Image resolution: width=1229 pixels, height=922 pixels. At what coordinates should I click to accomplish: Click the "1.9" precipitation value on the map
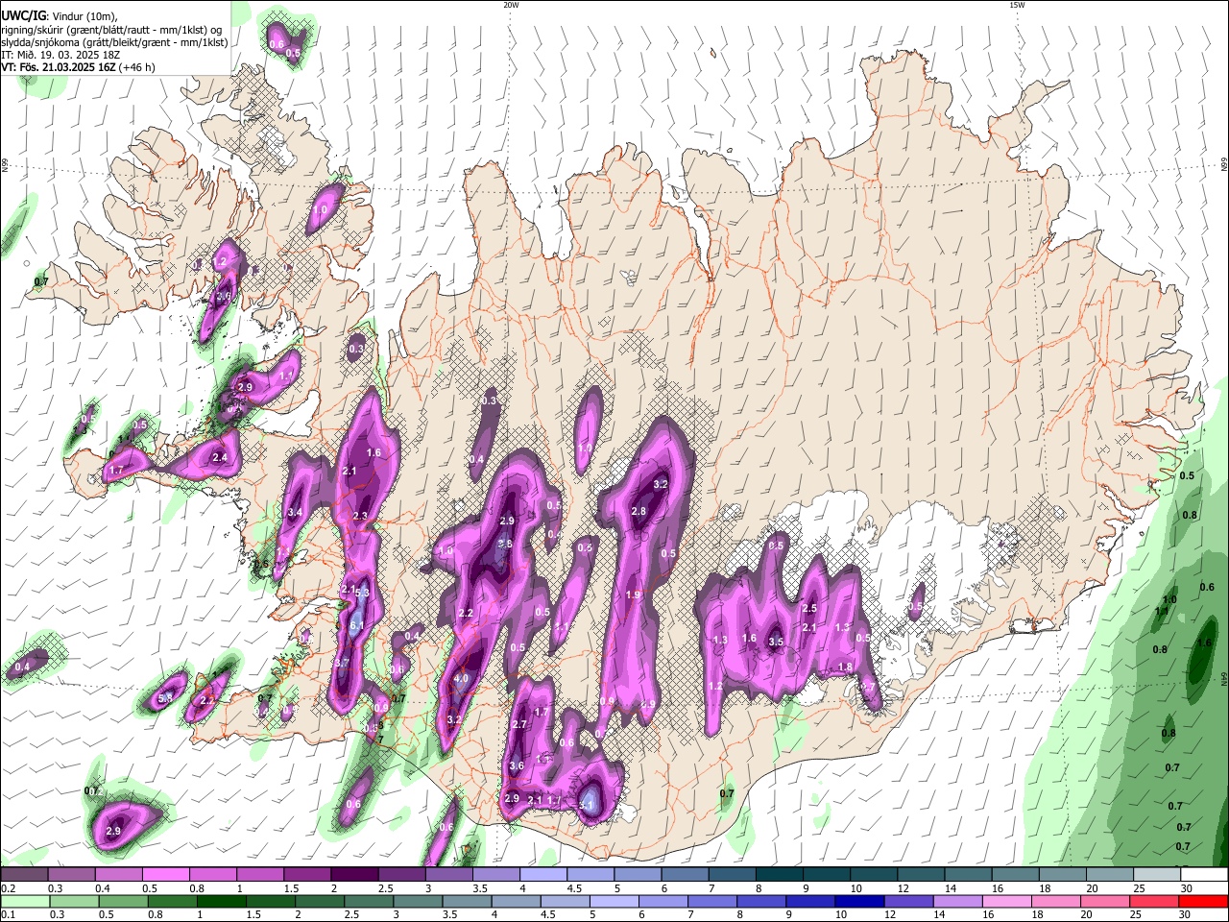click(x=633, y=595)
